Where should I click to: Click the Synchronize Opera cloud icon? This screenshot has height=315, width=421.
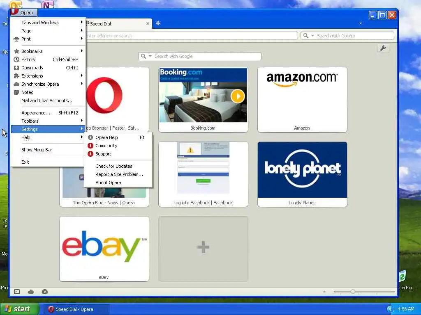click(16, 84)
